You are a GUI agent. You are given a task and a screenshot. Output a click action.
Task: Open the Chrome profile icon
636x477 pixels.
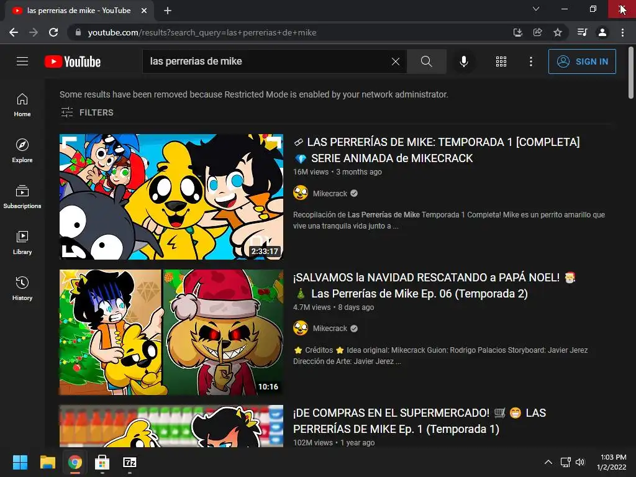pyautogui.click(x=602, y=32)
